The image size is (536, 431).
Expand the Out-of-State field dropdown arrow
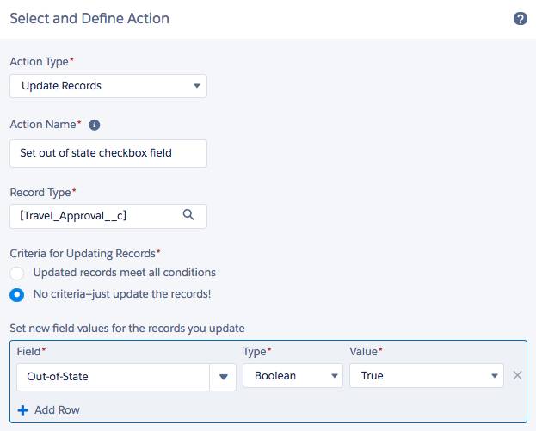point(223,377)
